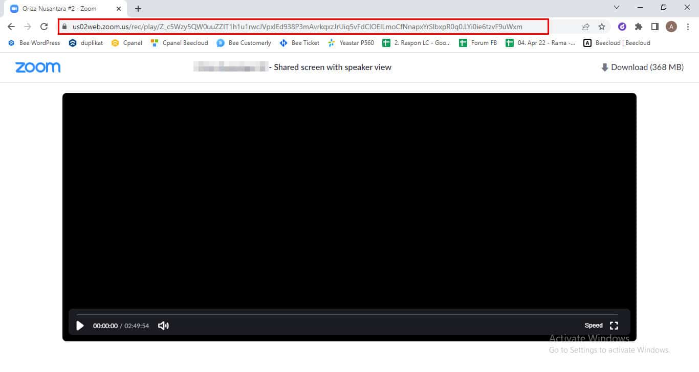Open the purple extension icon
This screenshot has height=372, width=699.
622,27
